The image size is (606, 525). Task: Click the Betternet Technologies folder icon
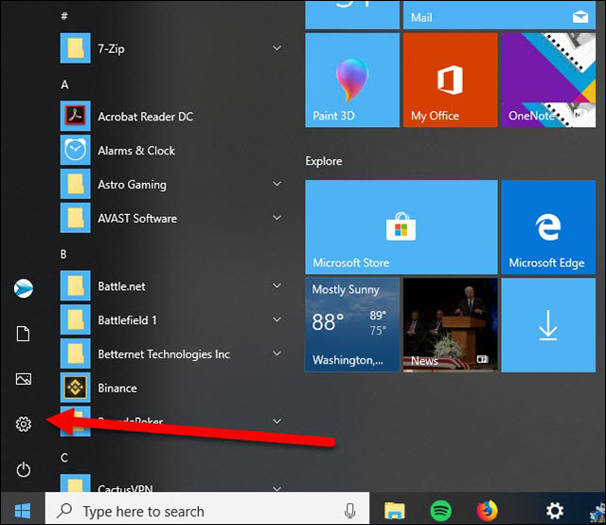coord(76,353)
